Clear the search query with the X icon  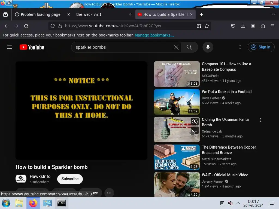click(x=176, y=47)
